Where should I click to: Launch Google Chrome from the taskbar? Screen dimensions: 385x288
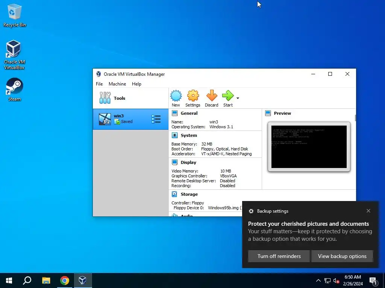coord(64,280)
